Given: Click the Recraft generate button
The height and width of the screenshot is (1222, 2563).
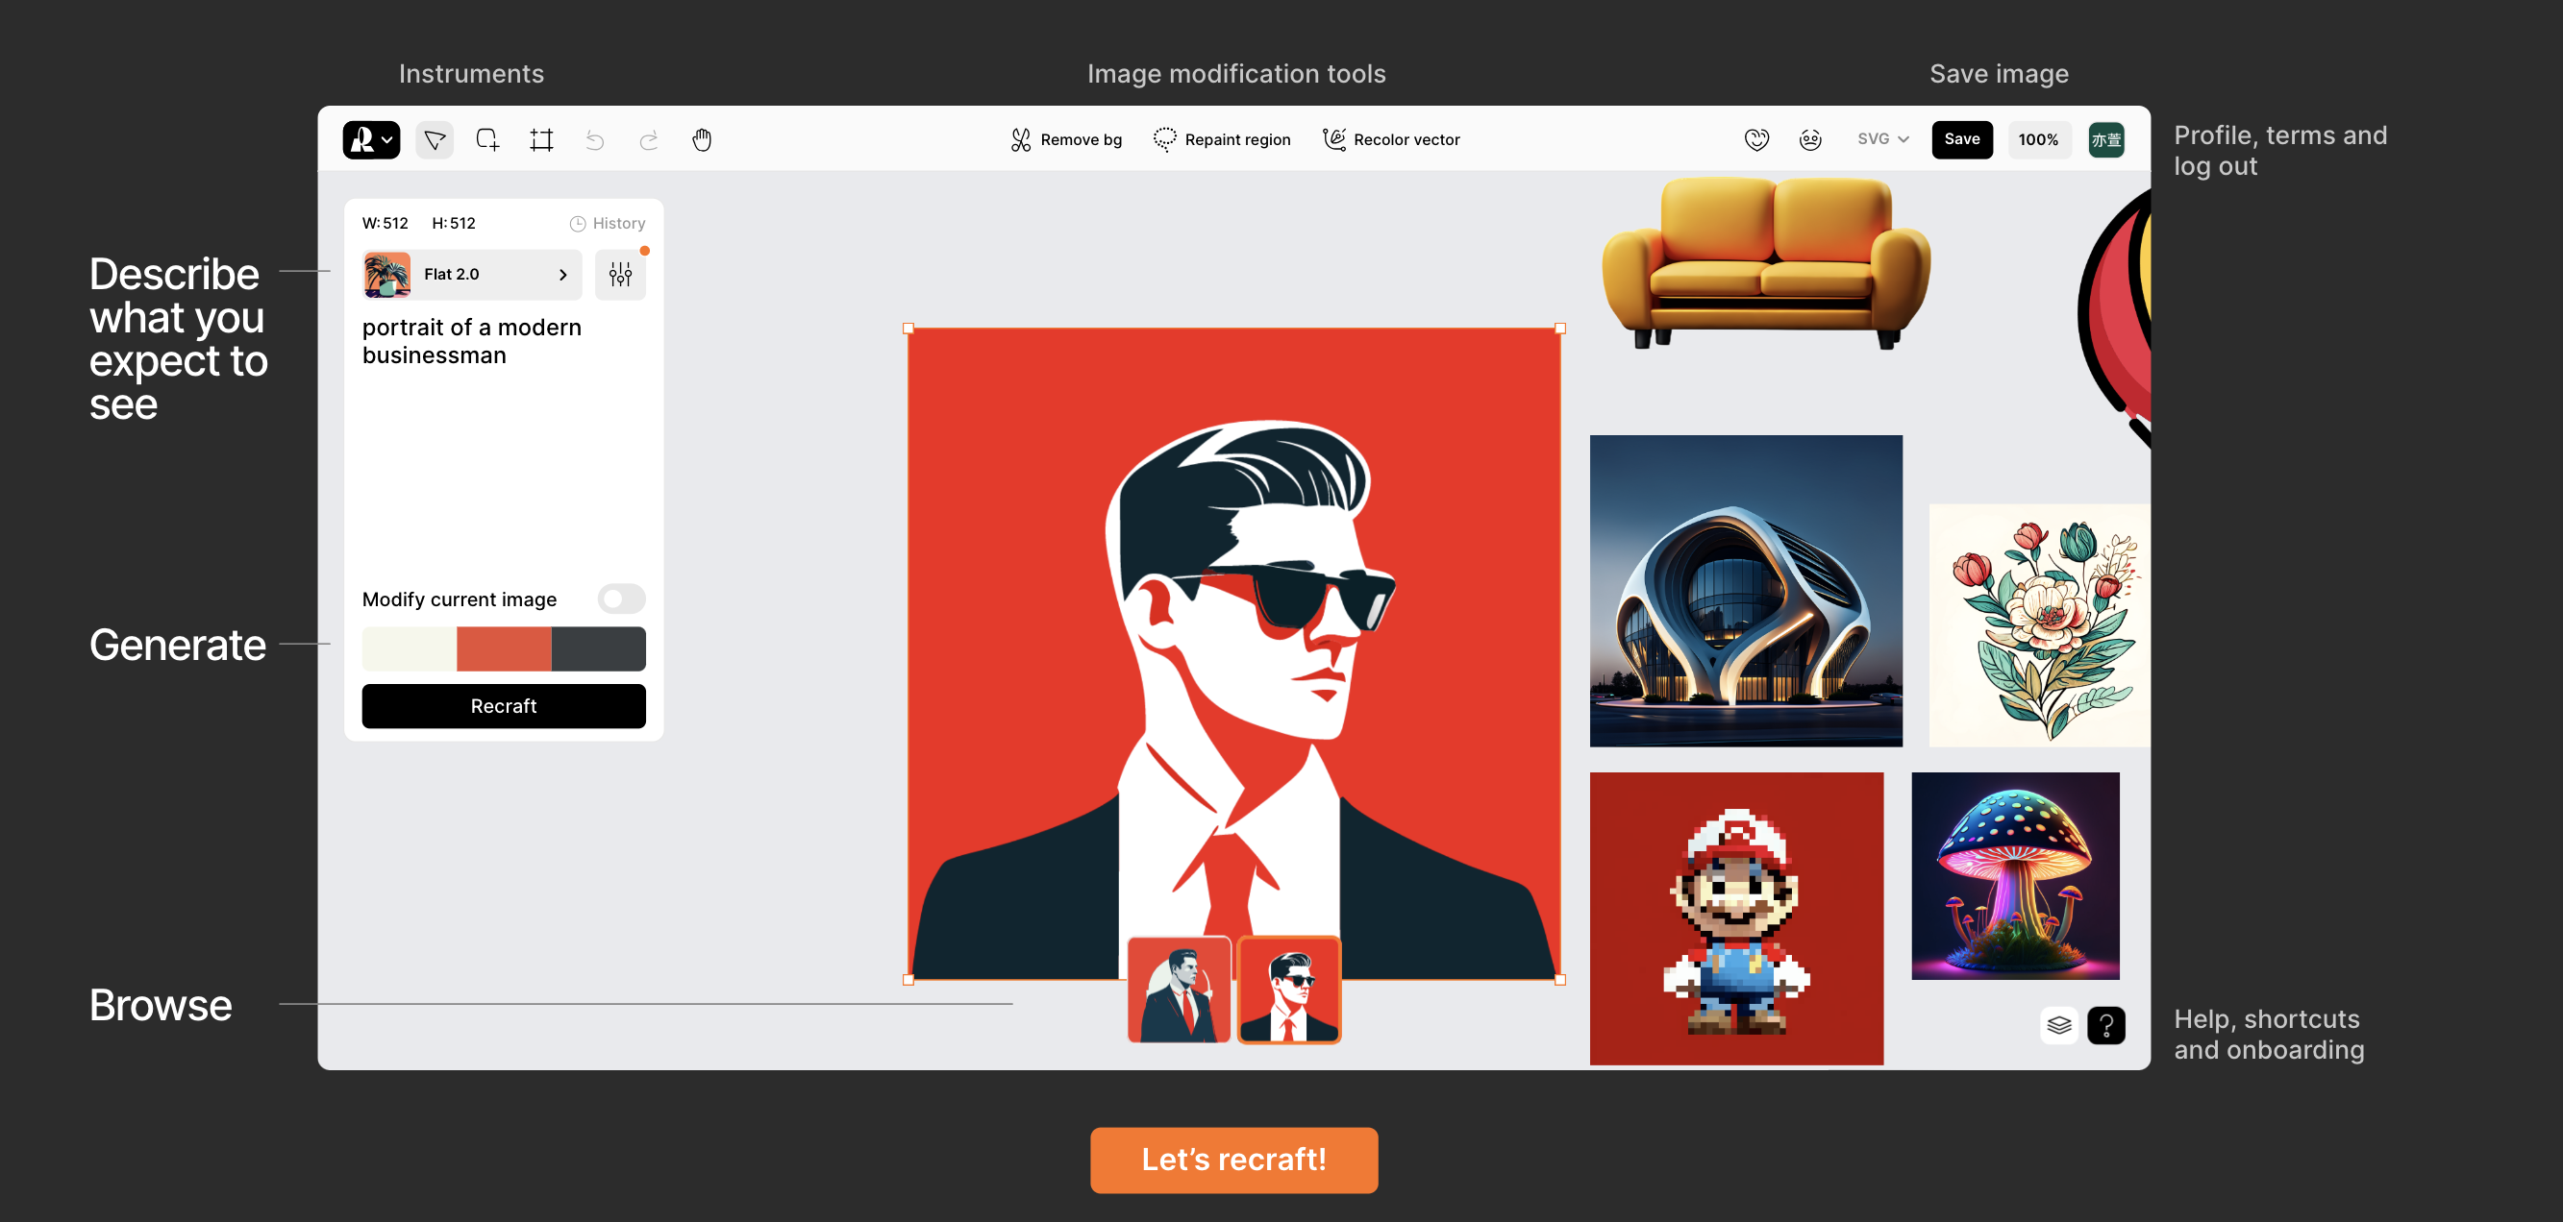Looking at the screenshot, I should pos(504,706).
